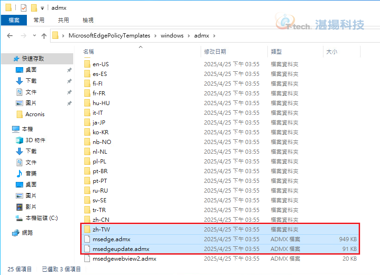Expand the chevron after admx in path
The image size is (380, 275).
214,36
